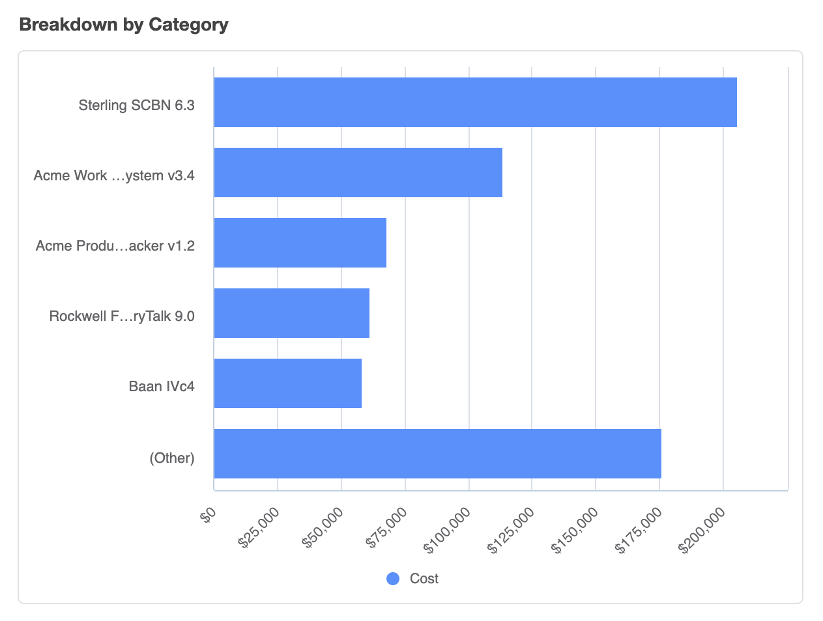This screenshot has width=823, height=621.
Task: Click the $0 axis tick label
Action: tap(208, 516)
